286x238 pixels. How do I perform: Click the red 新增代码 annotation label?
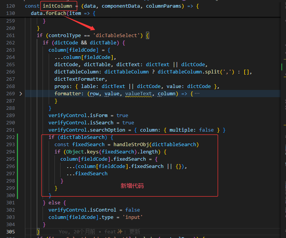coord(132,186)
